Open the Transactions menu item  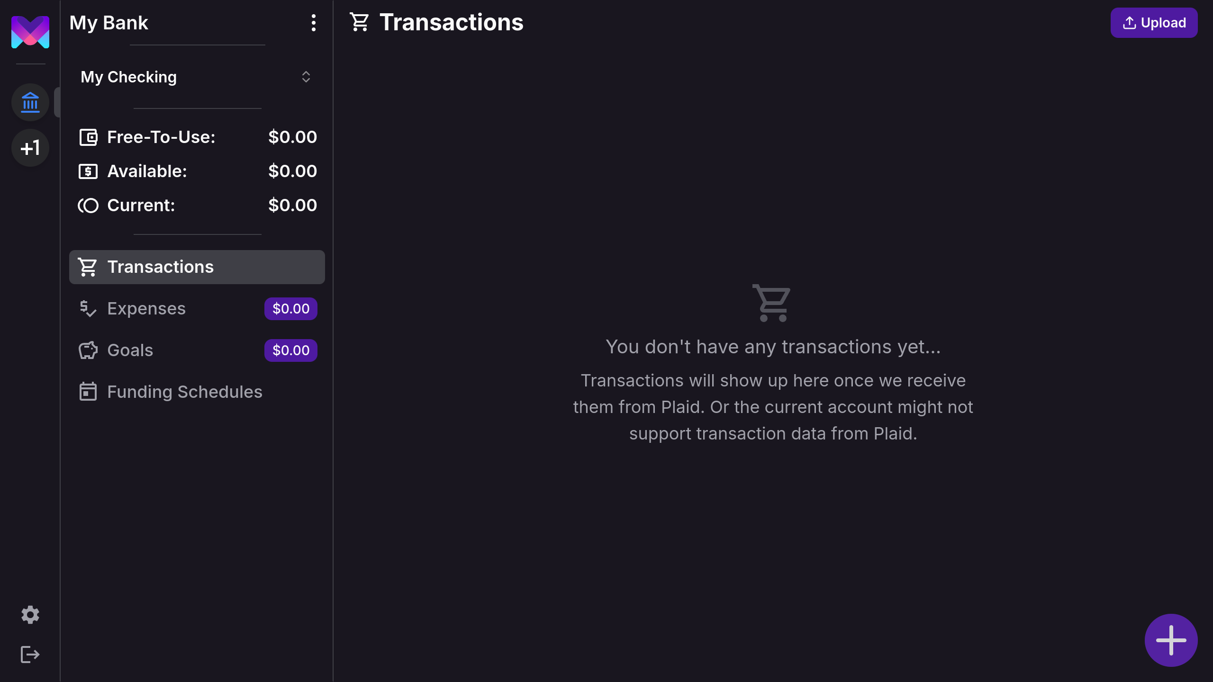coord(197,267)
